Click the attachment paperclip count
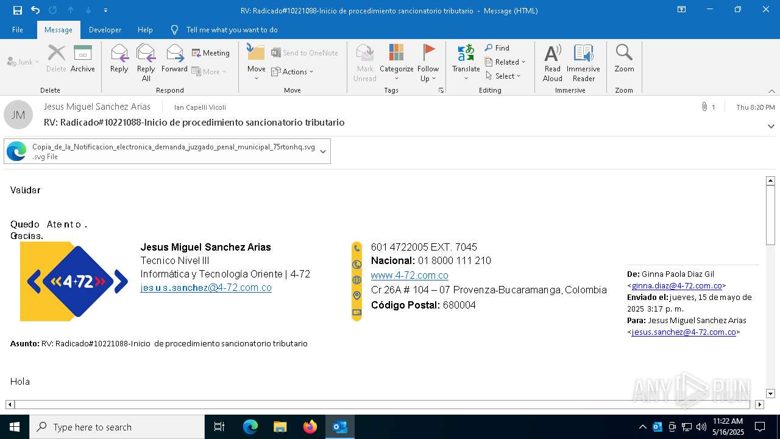This screenshot has width=780, height=439. click(x=708, y=107)
